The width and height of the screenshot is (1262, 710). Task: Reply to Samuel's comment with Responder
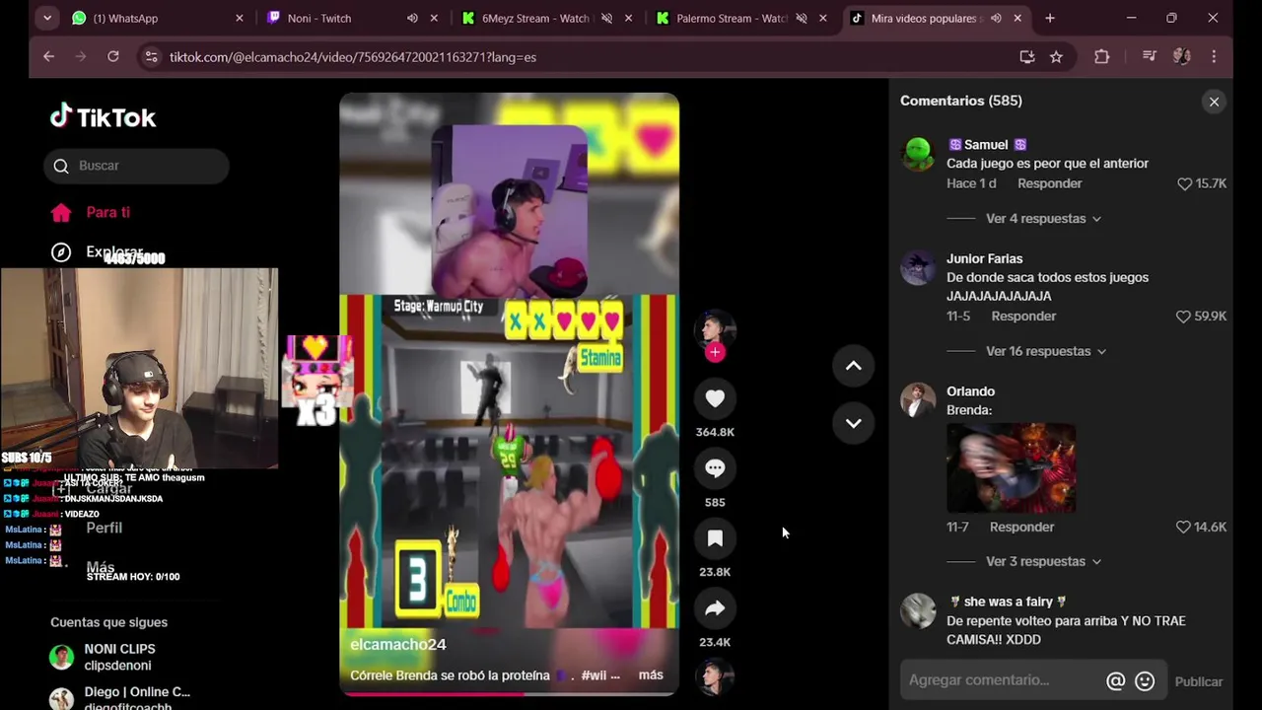[x=1049, y=183]
